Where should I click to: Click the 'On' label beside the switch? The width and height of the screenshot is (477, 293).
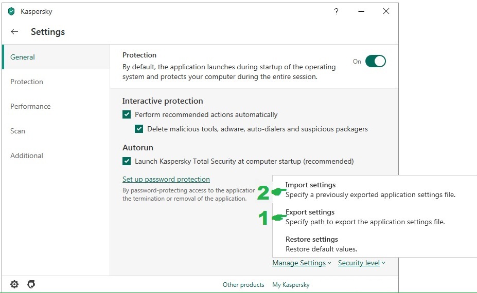click(x=357, y=61)
